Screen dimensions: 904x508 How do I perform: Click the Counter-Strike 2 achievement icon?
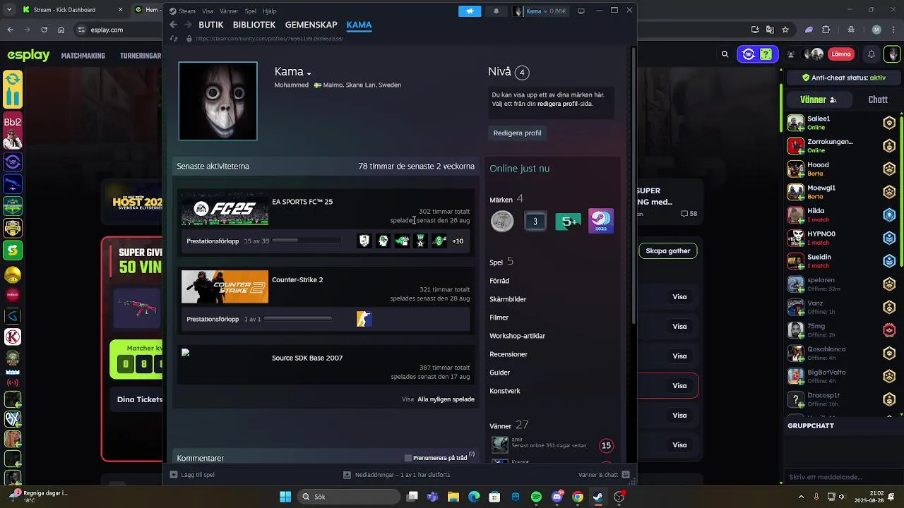click(x=364, y=319)
